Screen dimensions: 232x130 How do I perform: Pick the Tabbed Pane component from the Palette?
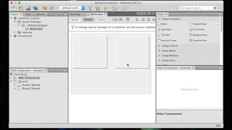[198, 24]
